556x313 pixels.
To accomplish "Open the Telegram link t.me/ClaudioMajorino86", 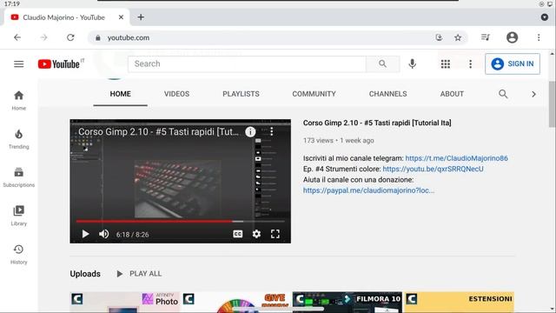I will click(456, 158).
